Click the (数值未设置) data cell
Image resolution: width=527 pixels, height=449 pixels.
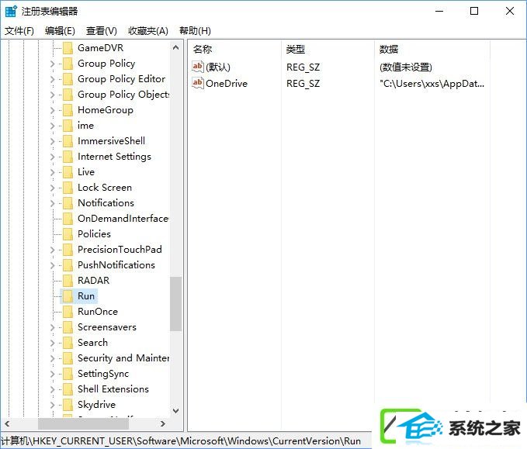(406, 67)
